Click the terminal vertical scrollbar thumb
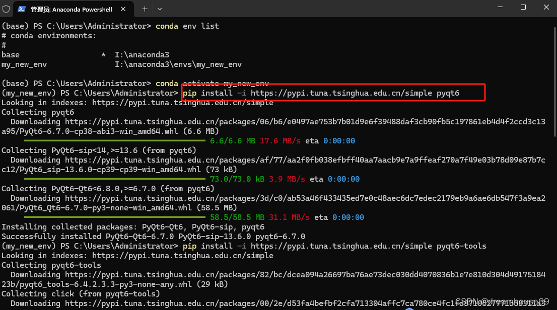This screenshot has width=557, height=310. [554, 81]
